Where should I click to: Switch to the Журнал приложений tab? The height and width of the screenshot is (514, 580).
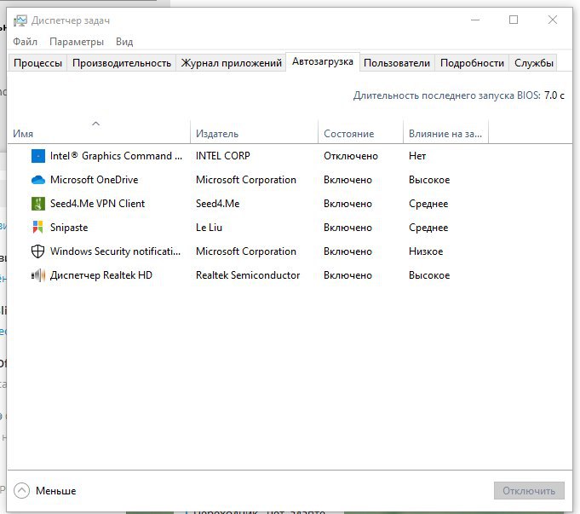click(x=231, y=63)
